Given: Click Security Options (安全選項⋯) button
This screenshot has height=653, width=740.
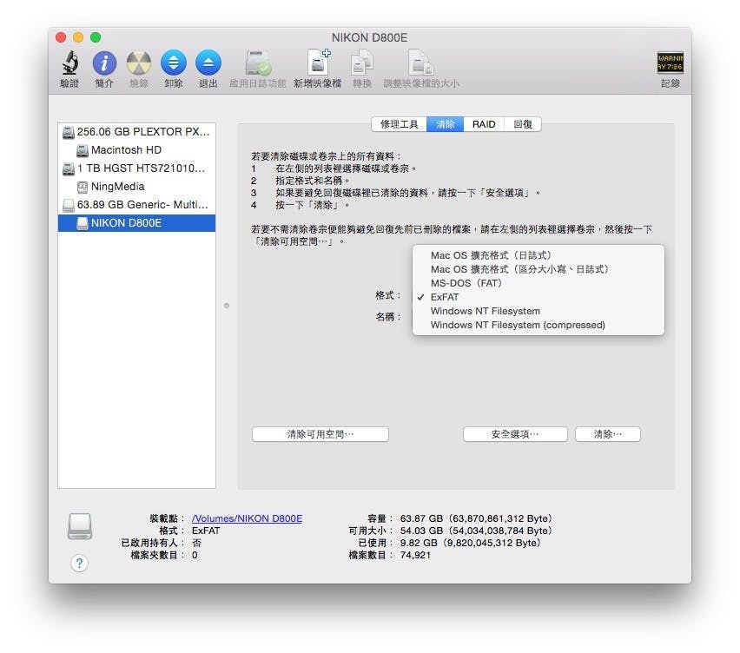Looking at the screenshot, I should coord(515,434).
